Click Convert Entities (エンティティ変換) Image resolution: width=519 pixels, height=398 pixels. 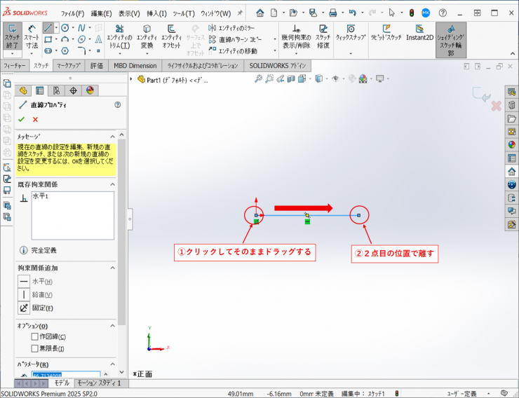pos(147,36)
